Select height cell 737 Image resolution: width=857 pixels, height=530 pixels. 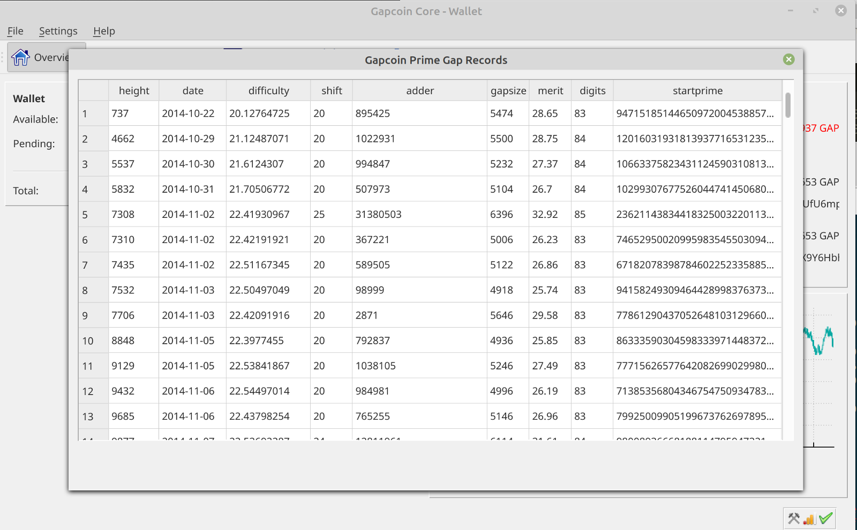tap(134, 113)
